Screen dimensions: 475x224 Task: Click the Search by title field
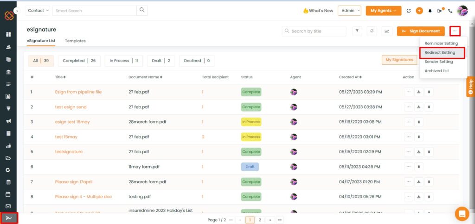(x=314, y=31)
